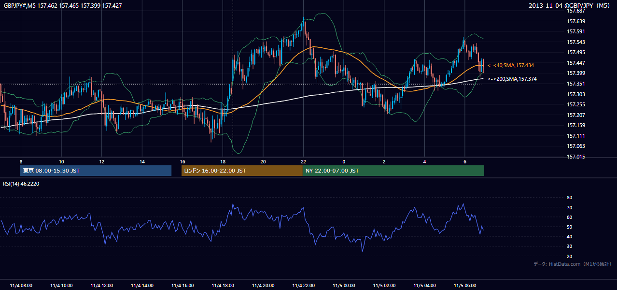Click price axis value 157.351
The width and height of the screenshot is (617, 290).
coord(576,84)
